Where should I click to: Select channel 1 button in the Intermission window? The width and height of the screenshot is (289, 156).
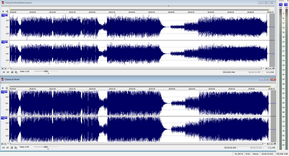pyautogui.click(x=3, y=15)
